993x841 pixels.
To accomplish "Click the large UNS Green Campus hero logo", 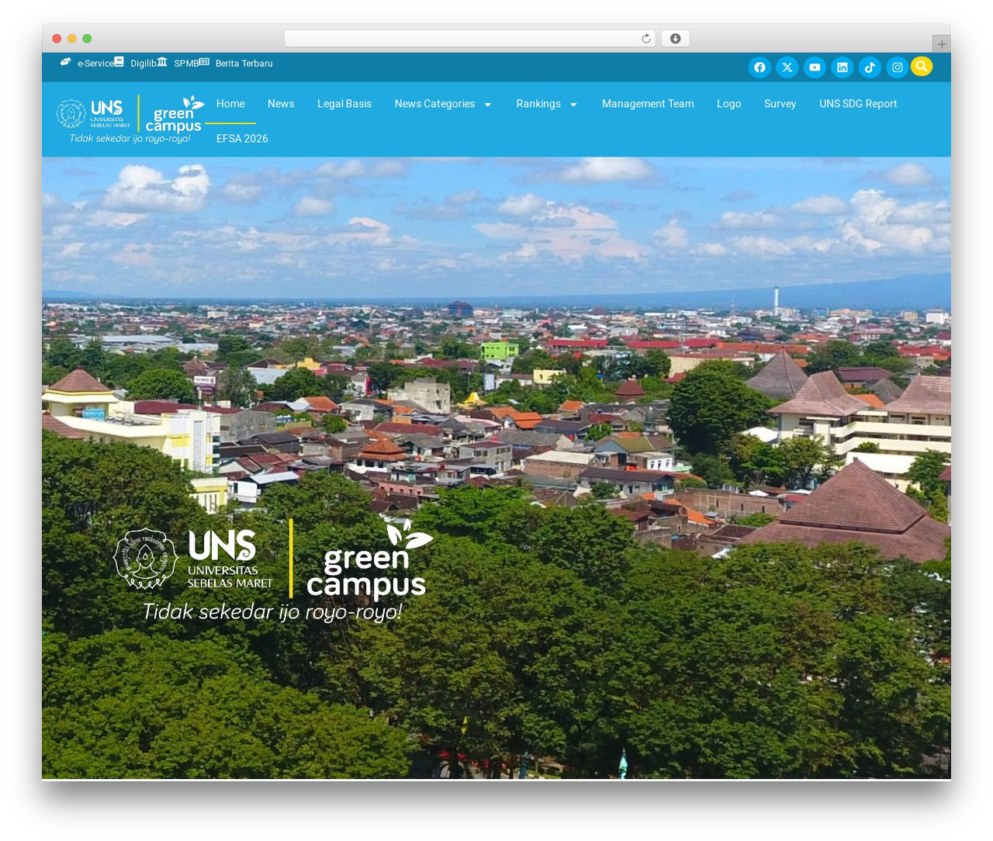I will [273, 569].
